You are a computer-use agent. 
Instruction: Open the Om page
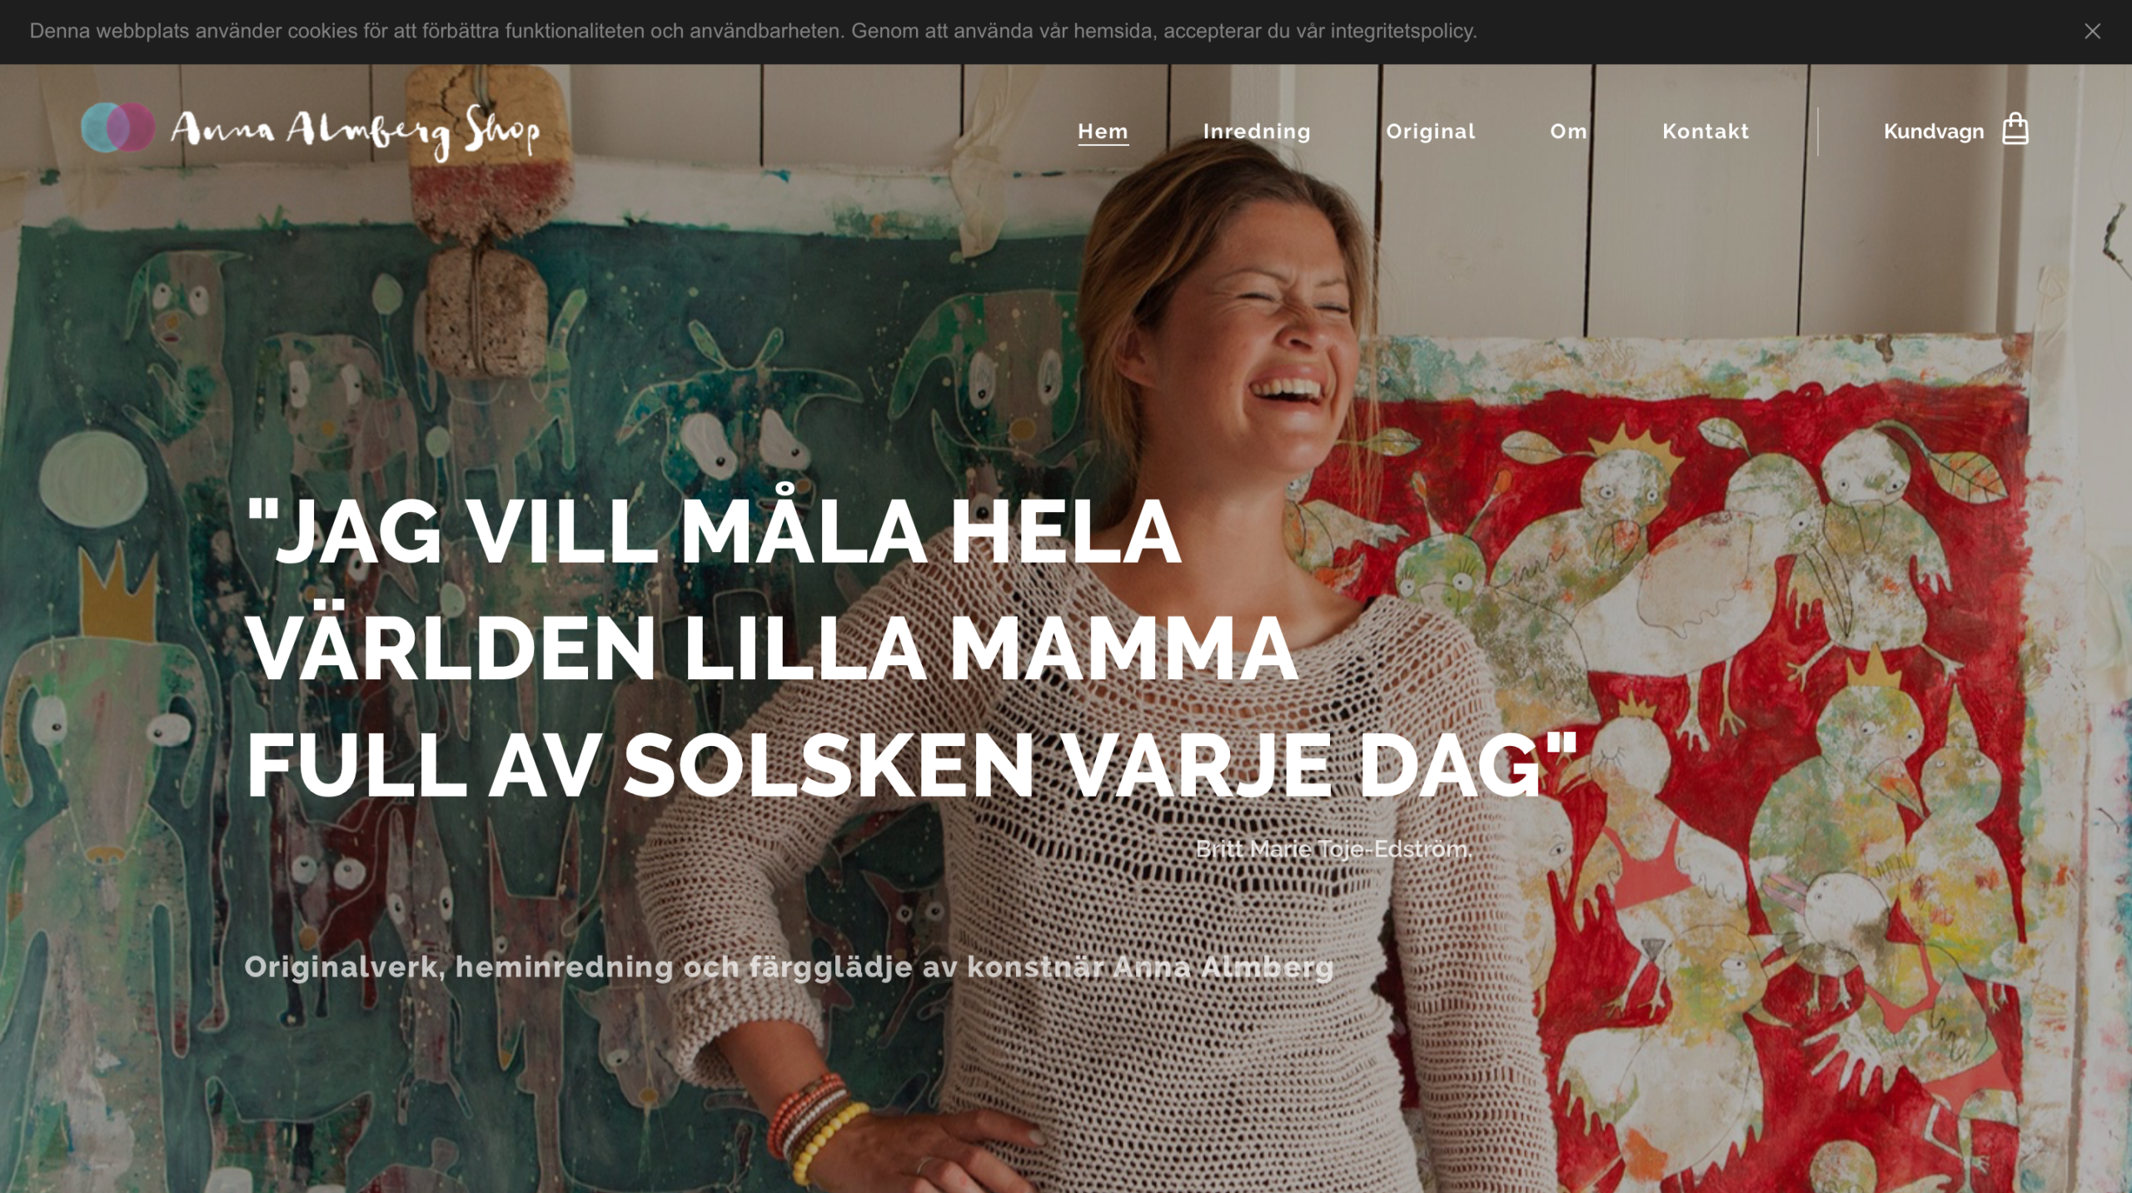(1568, 132)
